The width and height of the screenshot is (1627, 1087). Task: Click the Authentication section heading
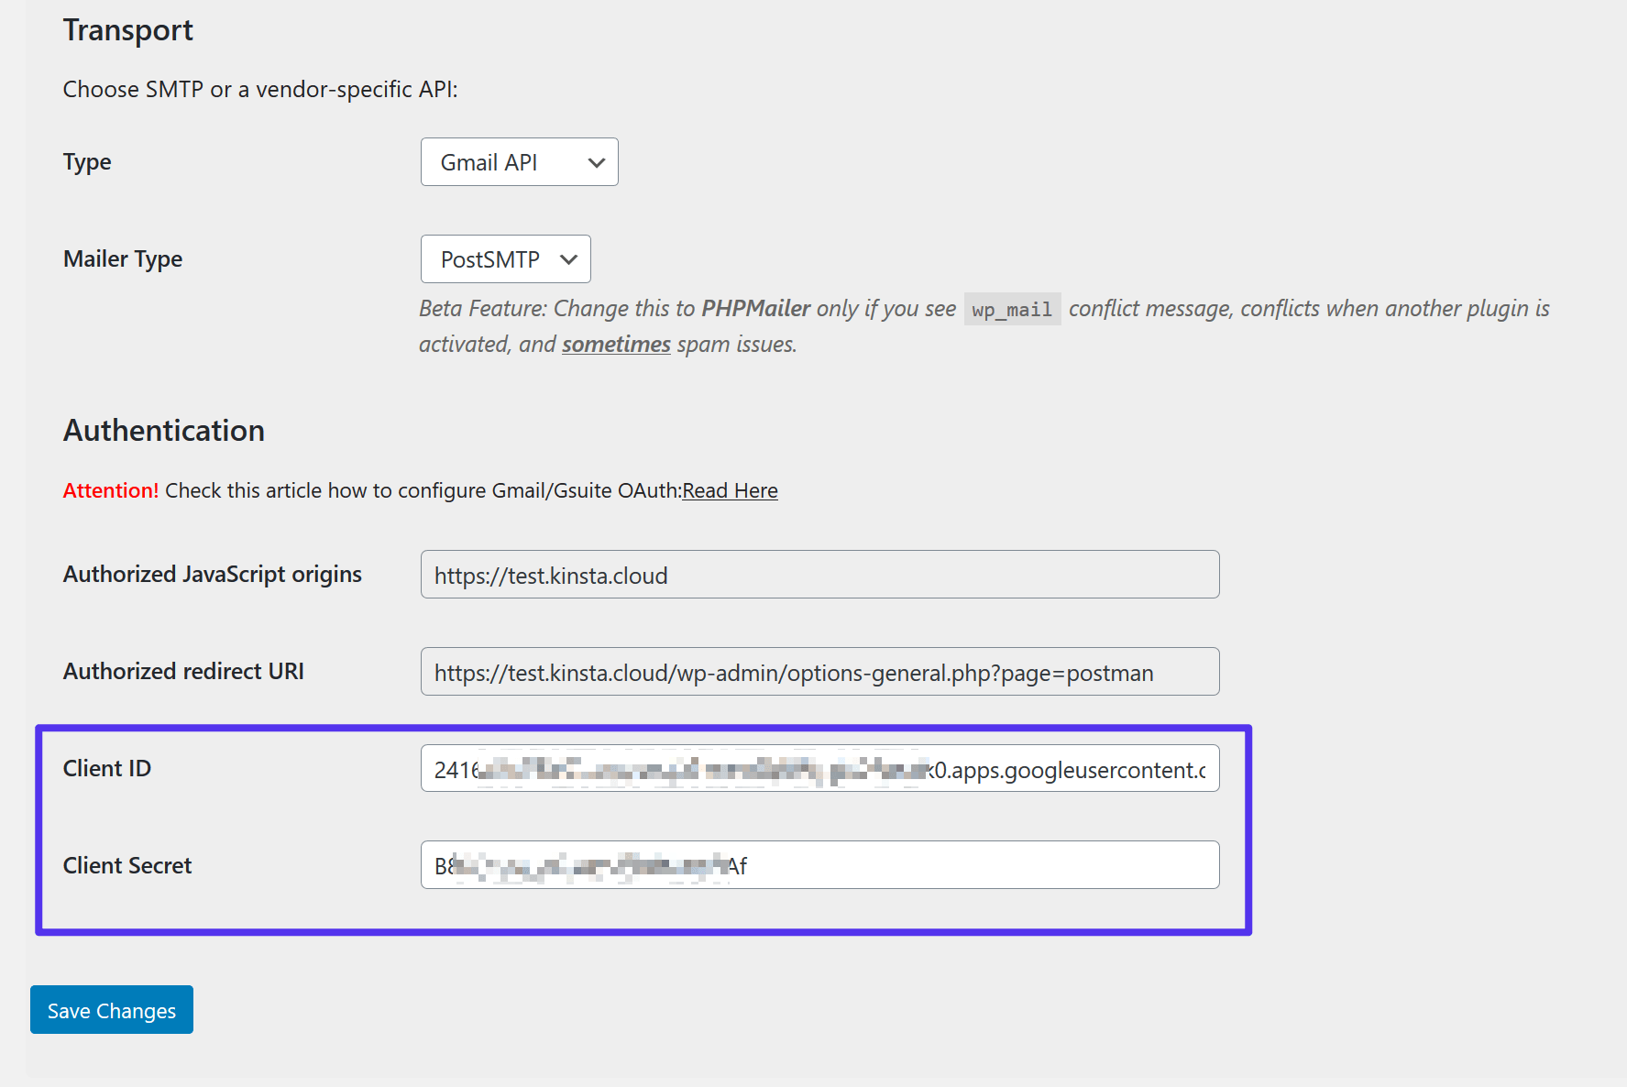click(163, 430)
